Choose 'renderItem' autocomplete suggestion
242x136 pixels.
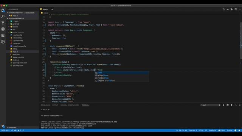pos(122,78)
